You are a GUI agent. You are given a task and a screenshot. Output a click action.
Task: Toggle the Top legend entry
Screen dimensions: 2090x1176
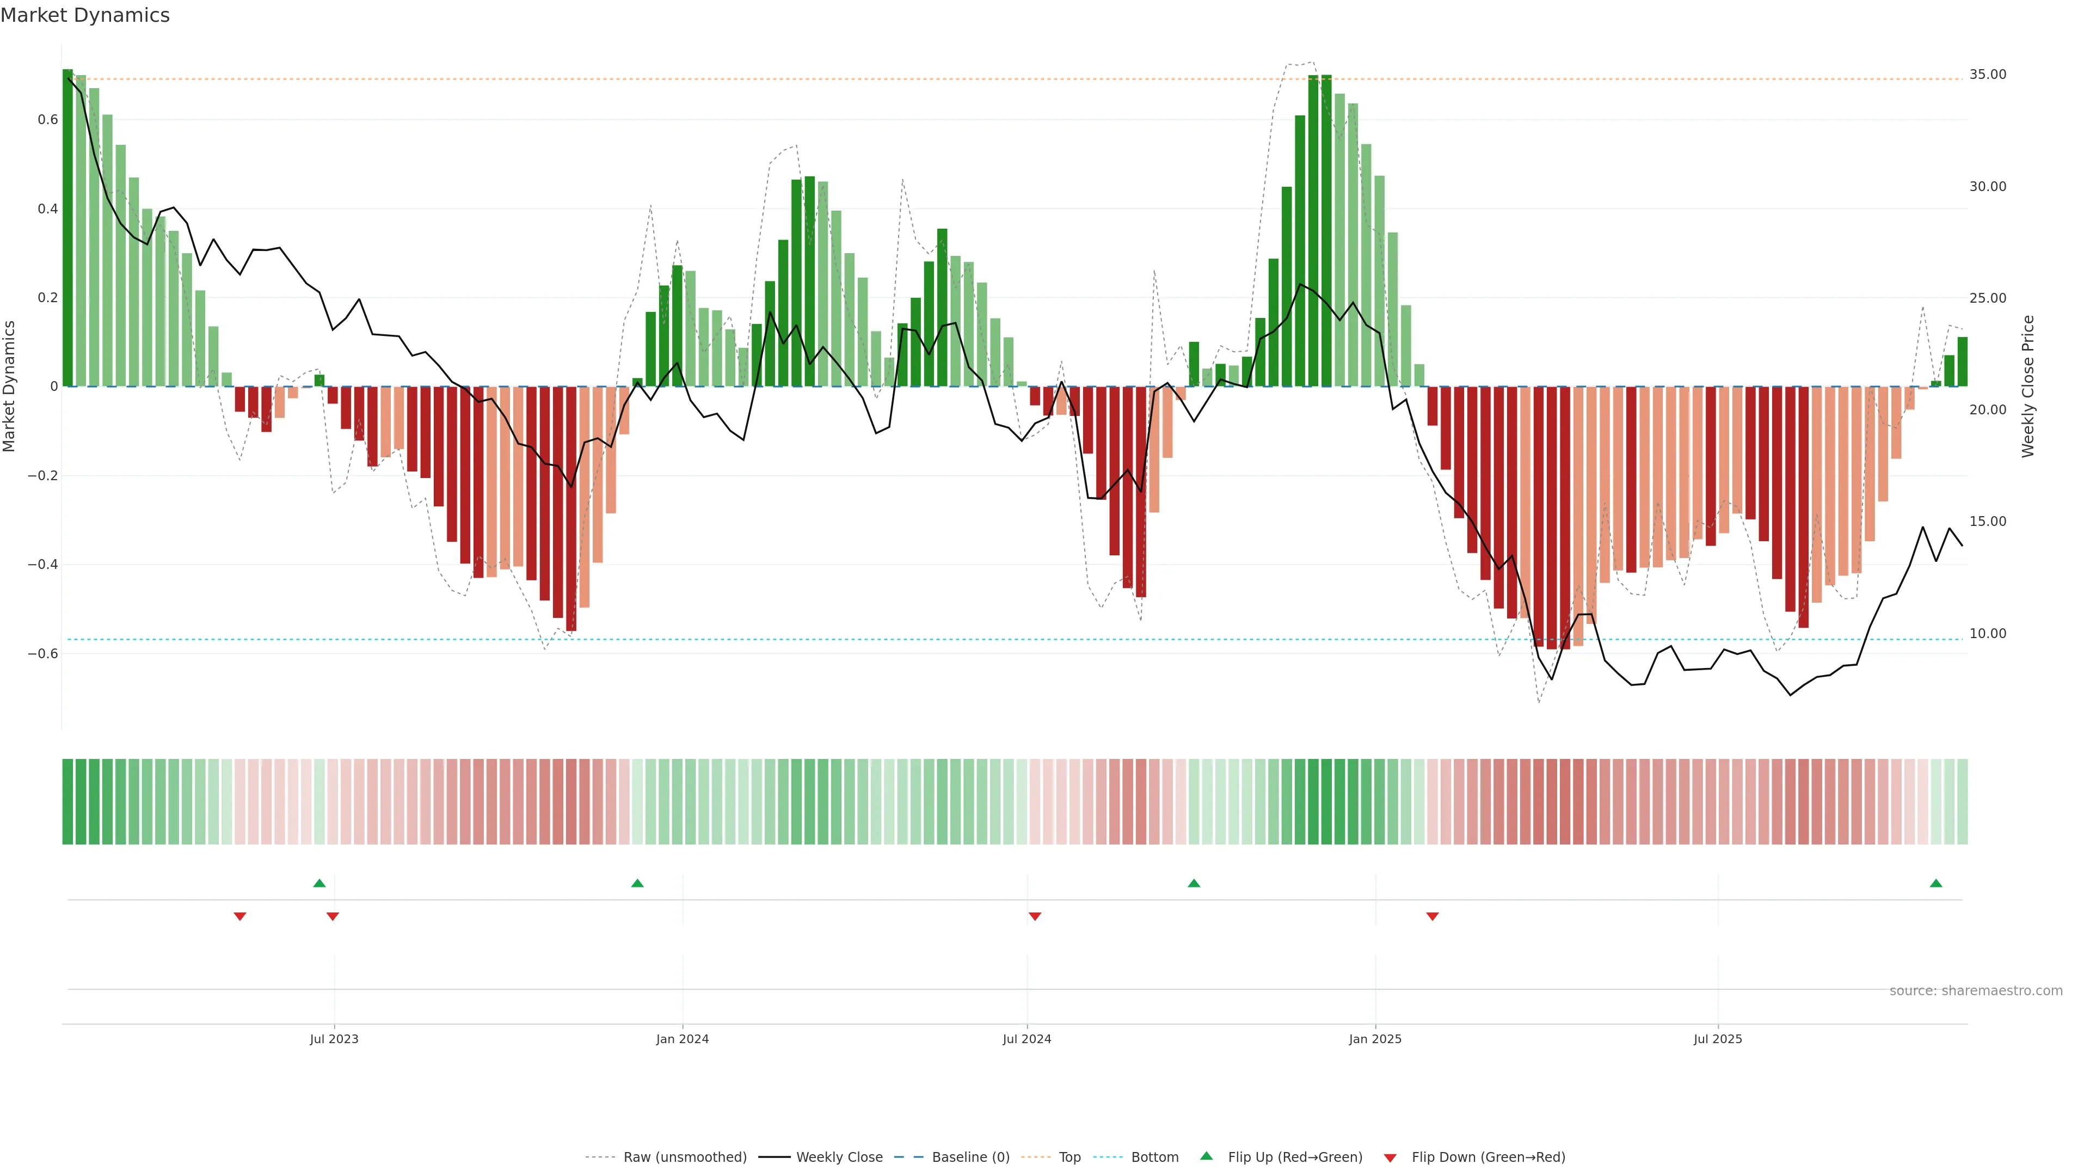point(1069,1156)
